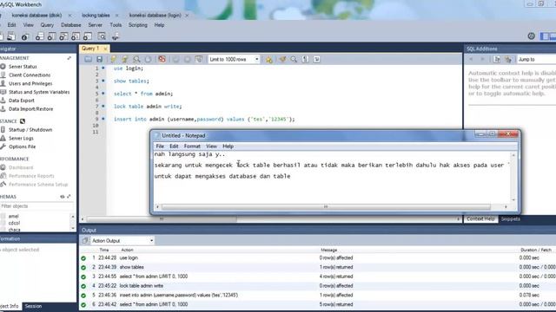Open Data Export in Navigator
556x312 pixels.
click(21, 101)
